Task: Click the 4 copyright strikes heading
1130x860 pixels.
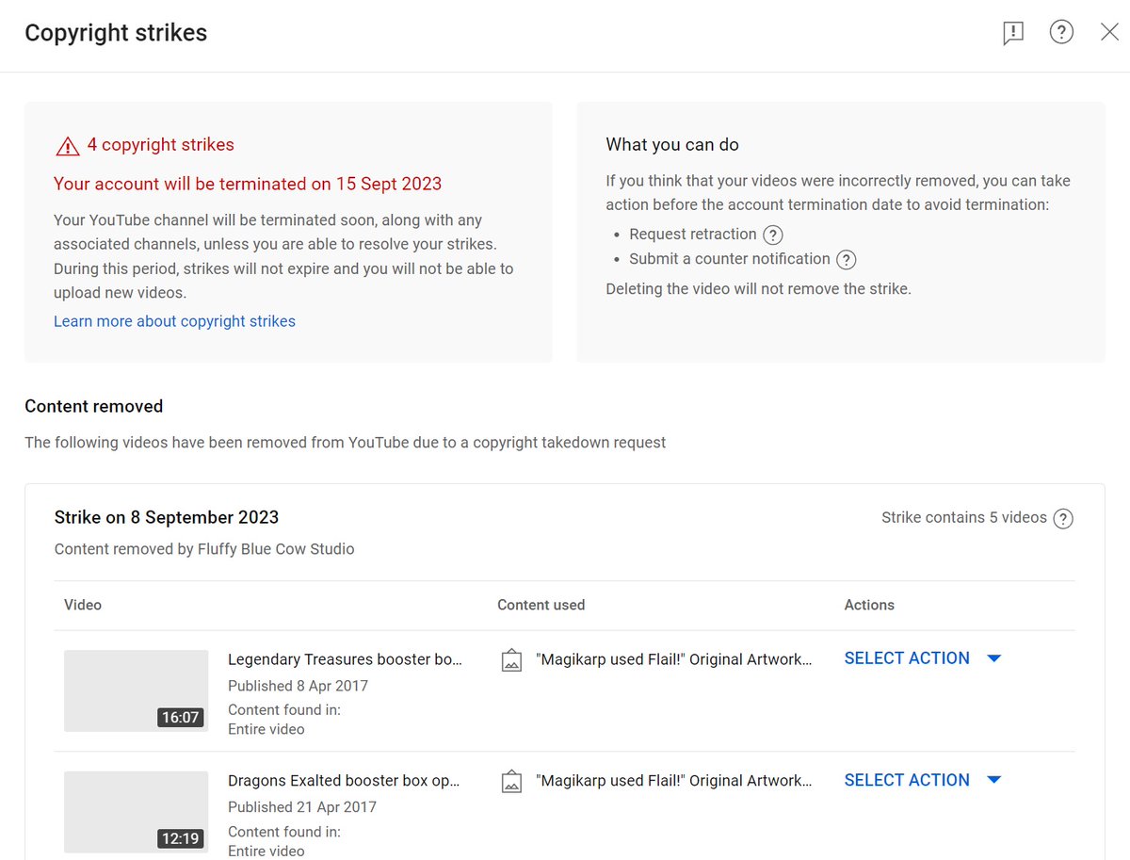Action: [161, 144]
